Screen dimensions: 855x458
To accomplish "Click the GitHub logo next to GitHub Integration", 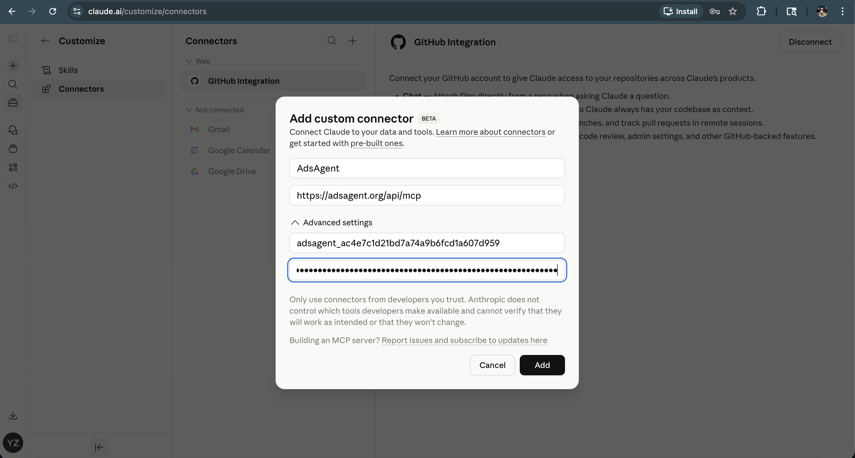I will pyautogui.click(x=398, y=42).
